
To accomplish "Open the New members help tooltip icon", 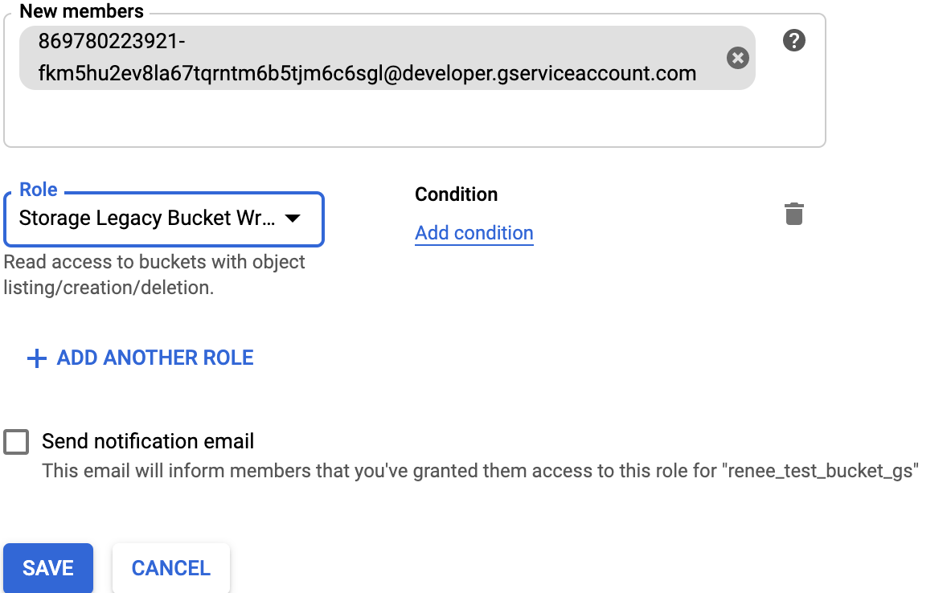I will (x=794, y=40).
